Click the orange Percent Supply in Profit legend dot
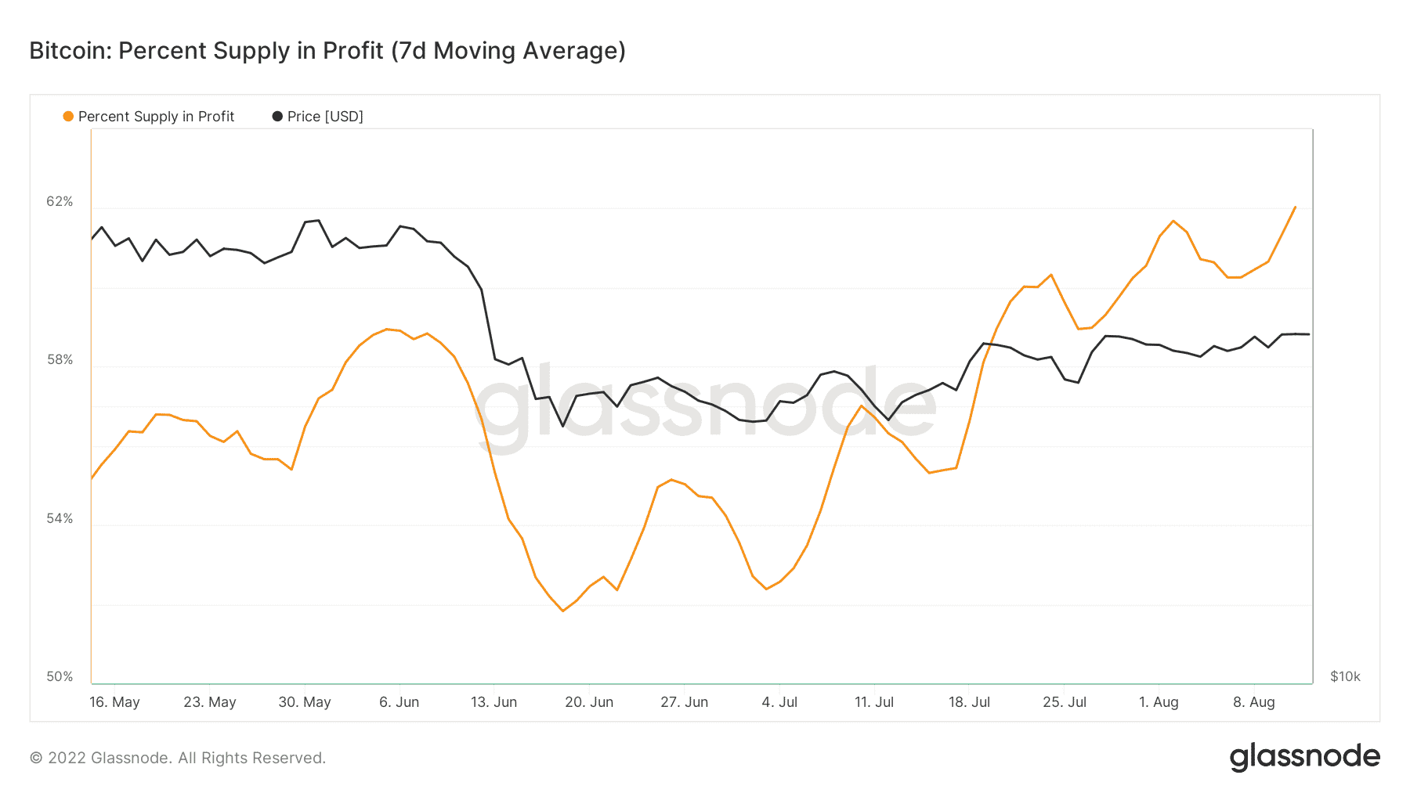The height and width of the screenshot is (793, 1410). click(x=68, y=117)
